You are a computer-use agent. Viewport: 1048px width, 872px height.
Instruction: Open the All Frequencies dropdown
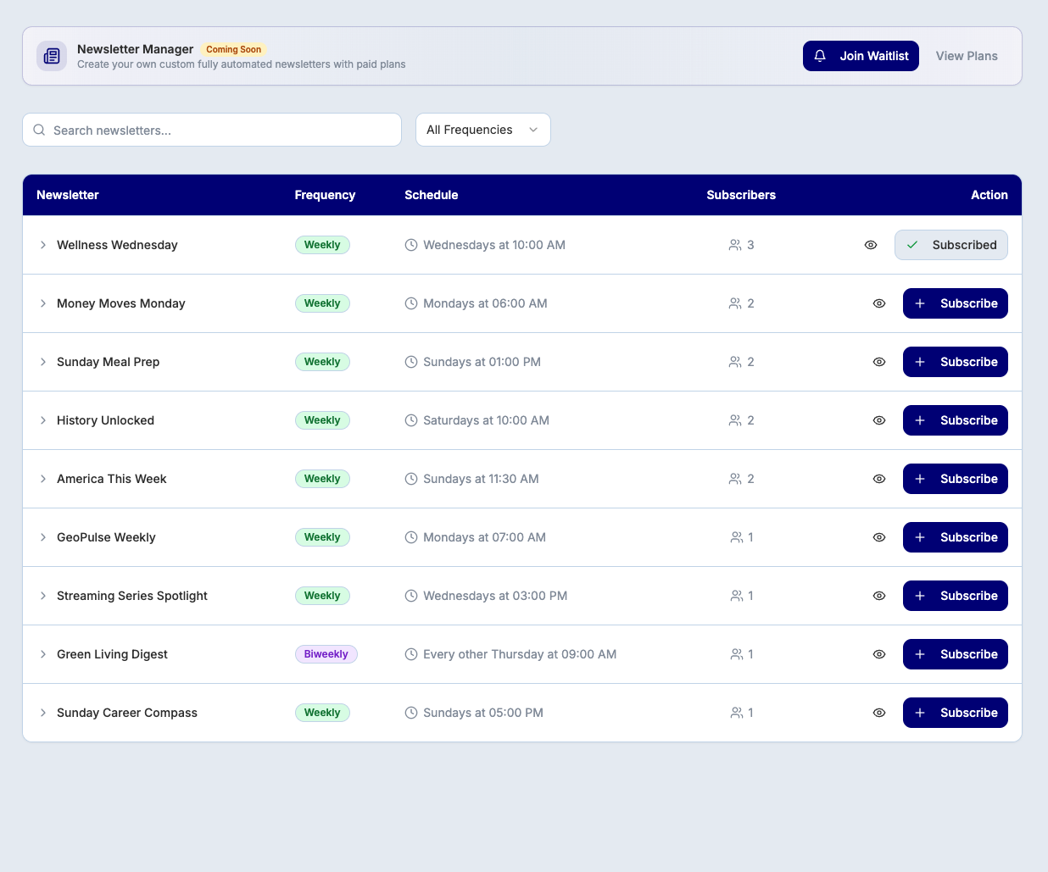tap(483, 130)
